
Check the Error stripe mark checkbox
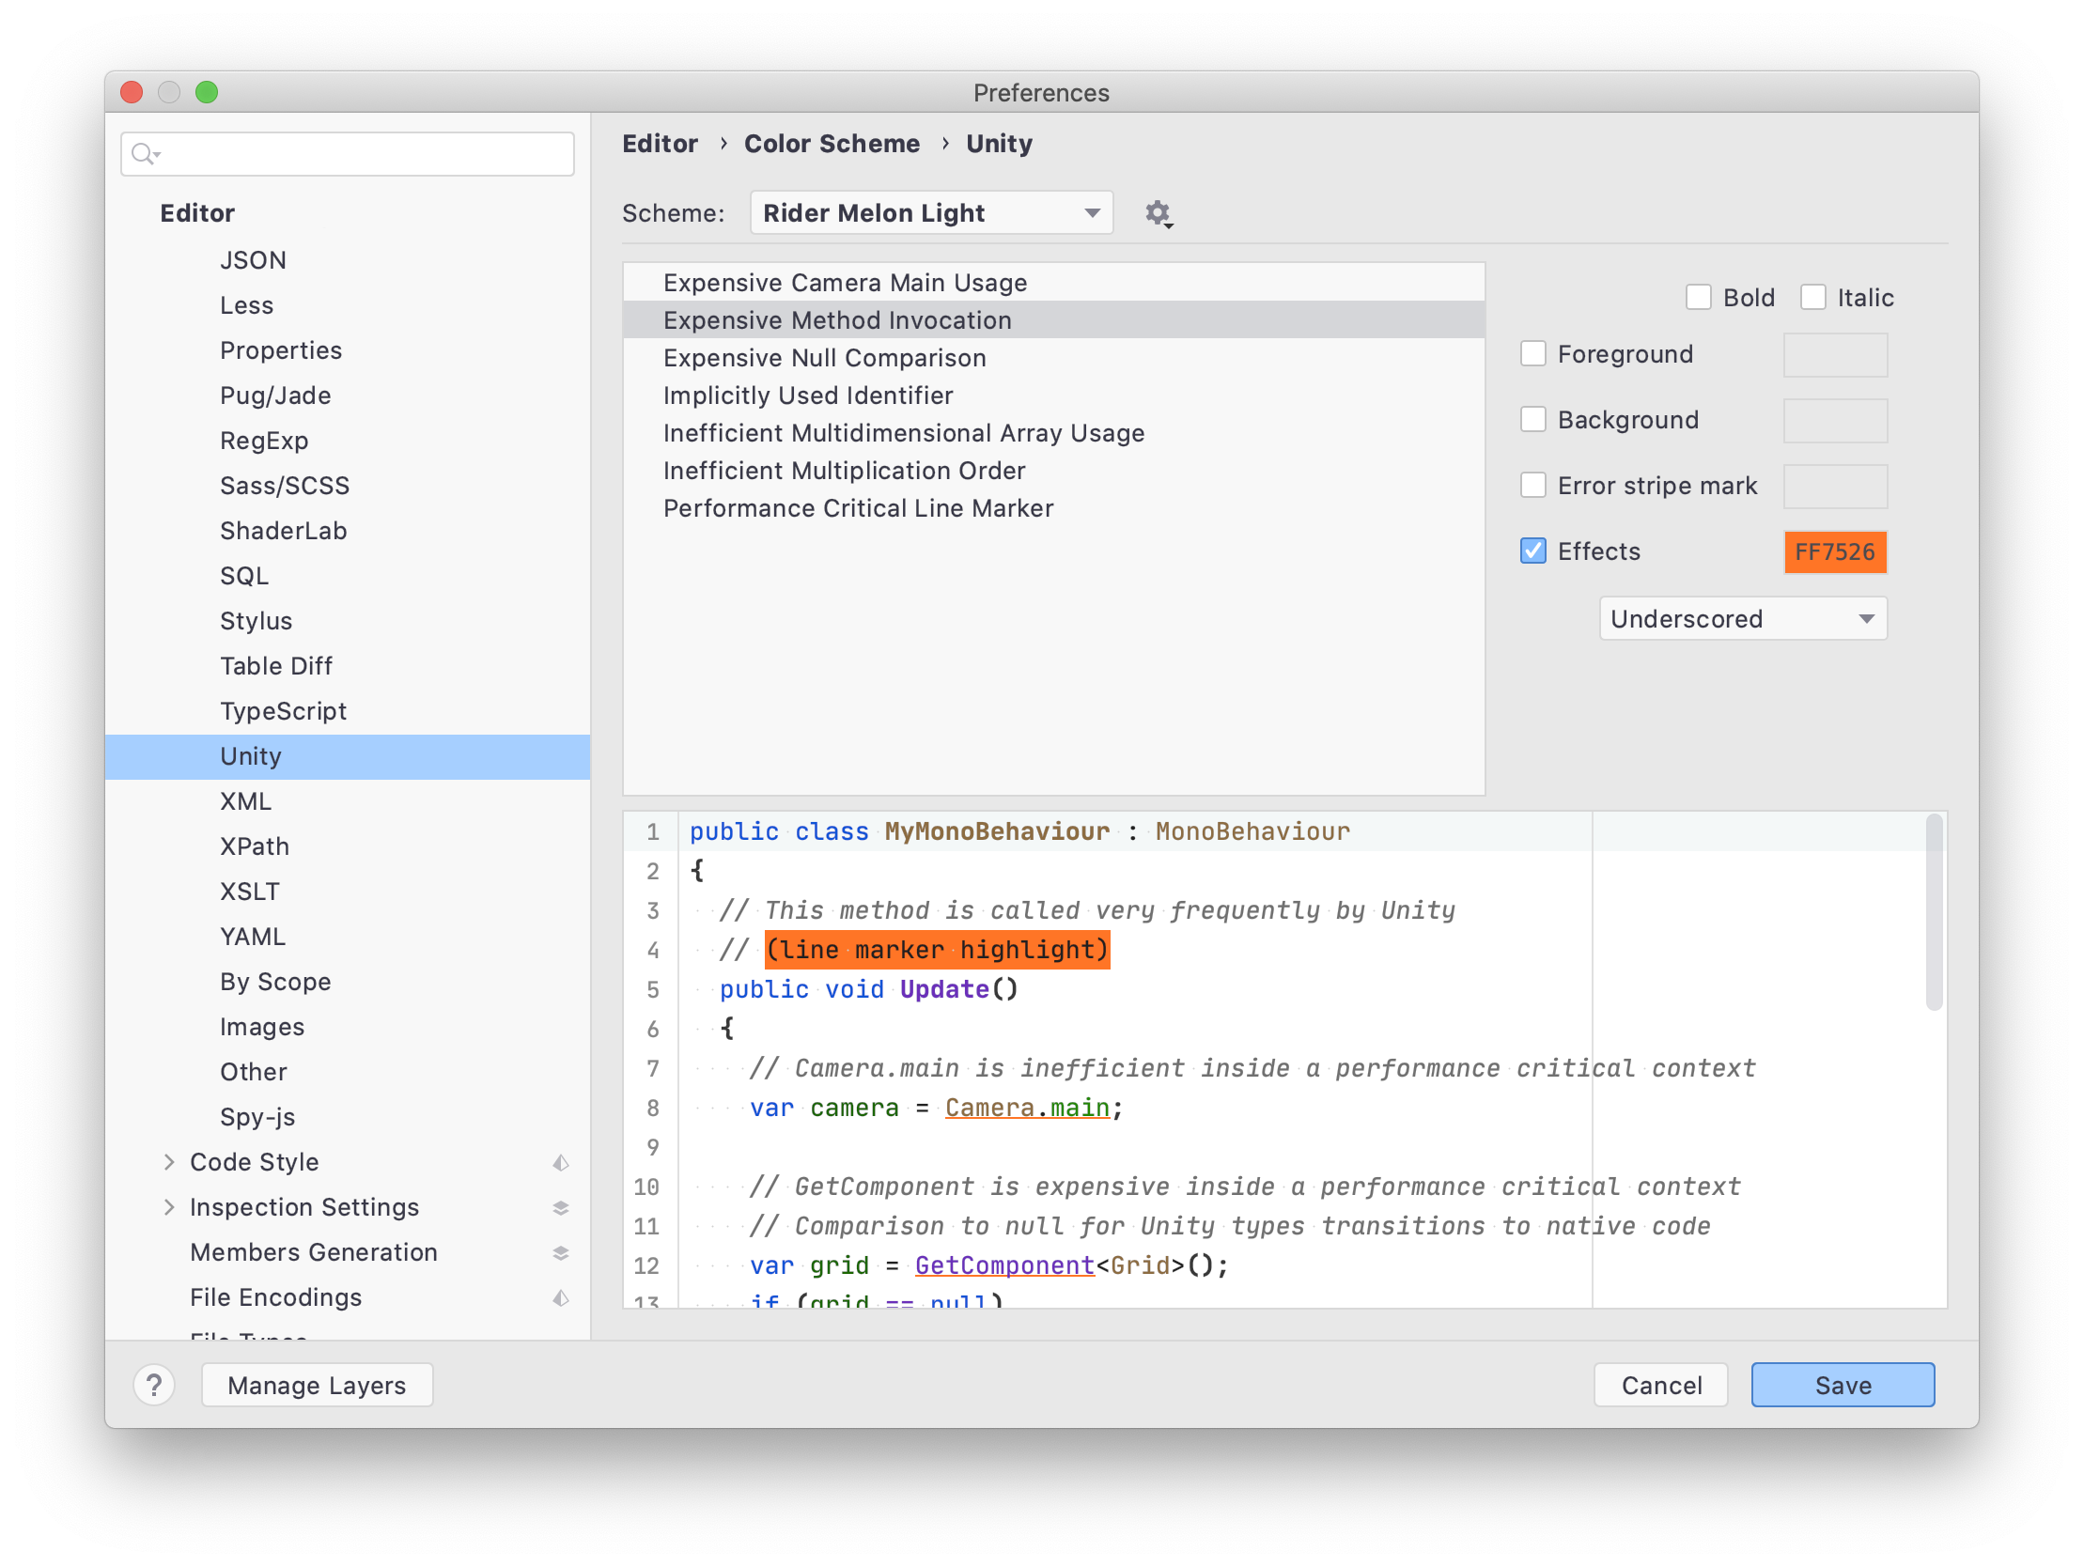click(1532, 487)
